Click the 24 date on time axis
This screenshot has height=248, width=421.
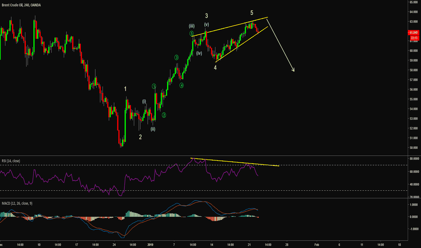114,244
